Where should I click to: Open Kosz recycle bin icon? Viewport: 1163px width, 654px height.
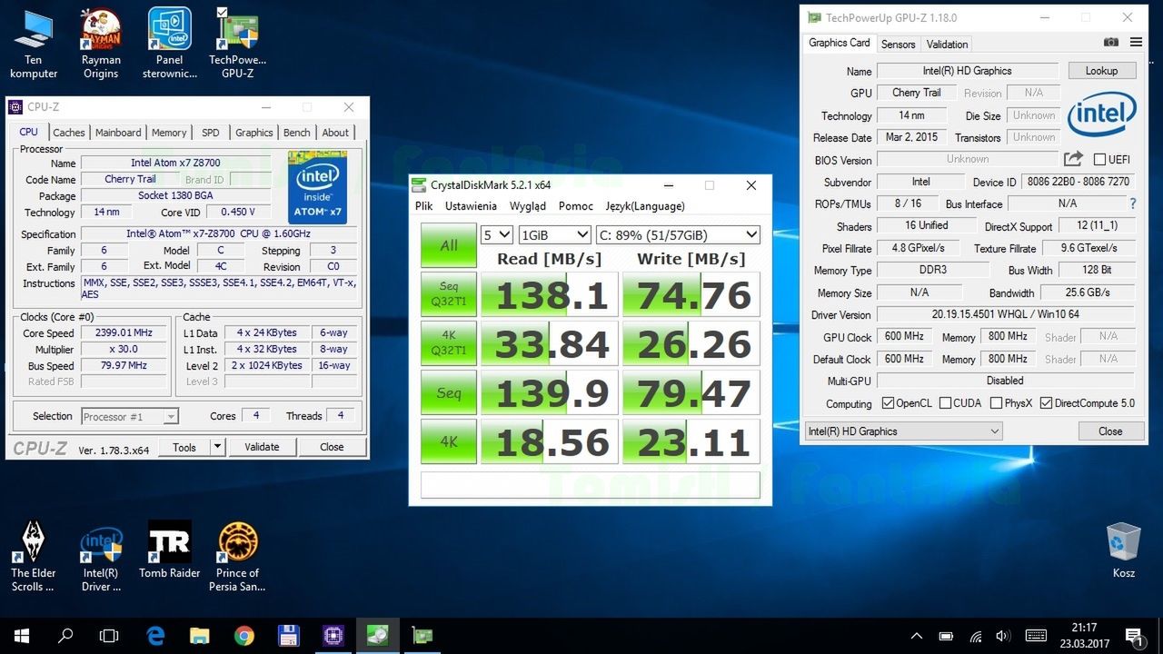(1124, 550)
